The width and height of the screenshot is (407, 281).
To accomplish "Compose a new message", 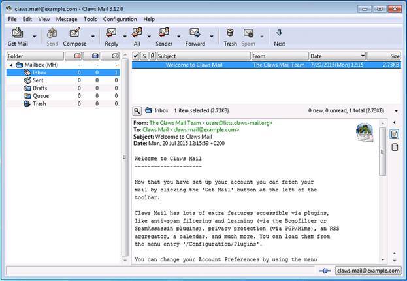I will pyautogui.click(x=74, y=37).
